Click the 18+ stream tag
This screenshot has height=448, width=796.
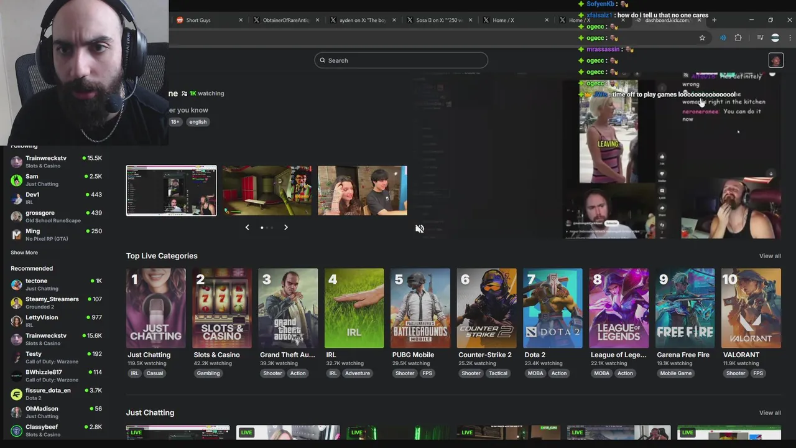click(x=175, y=122)
